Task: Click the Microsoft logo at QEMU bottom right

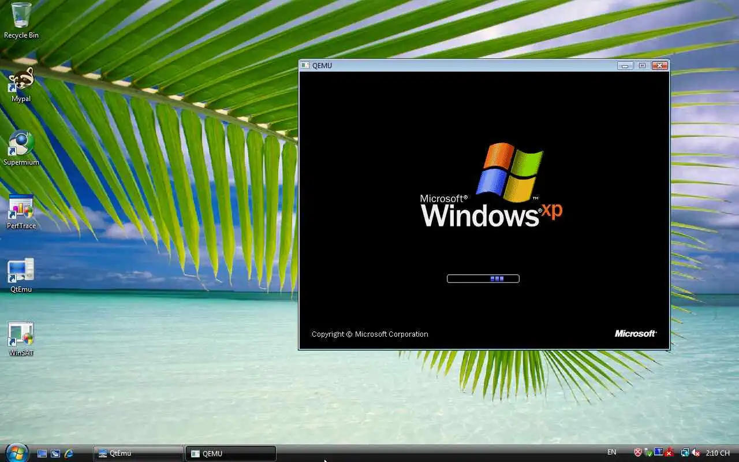Action: [x=636, y=333]
